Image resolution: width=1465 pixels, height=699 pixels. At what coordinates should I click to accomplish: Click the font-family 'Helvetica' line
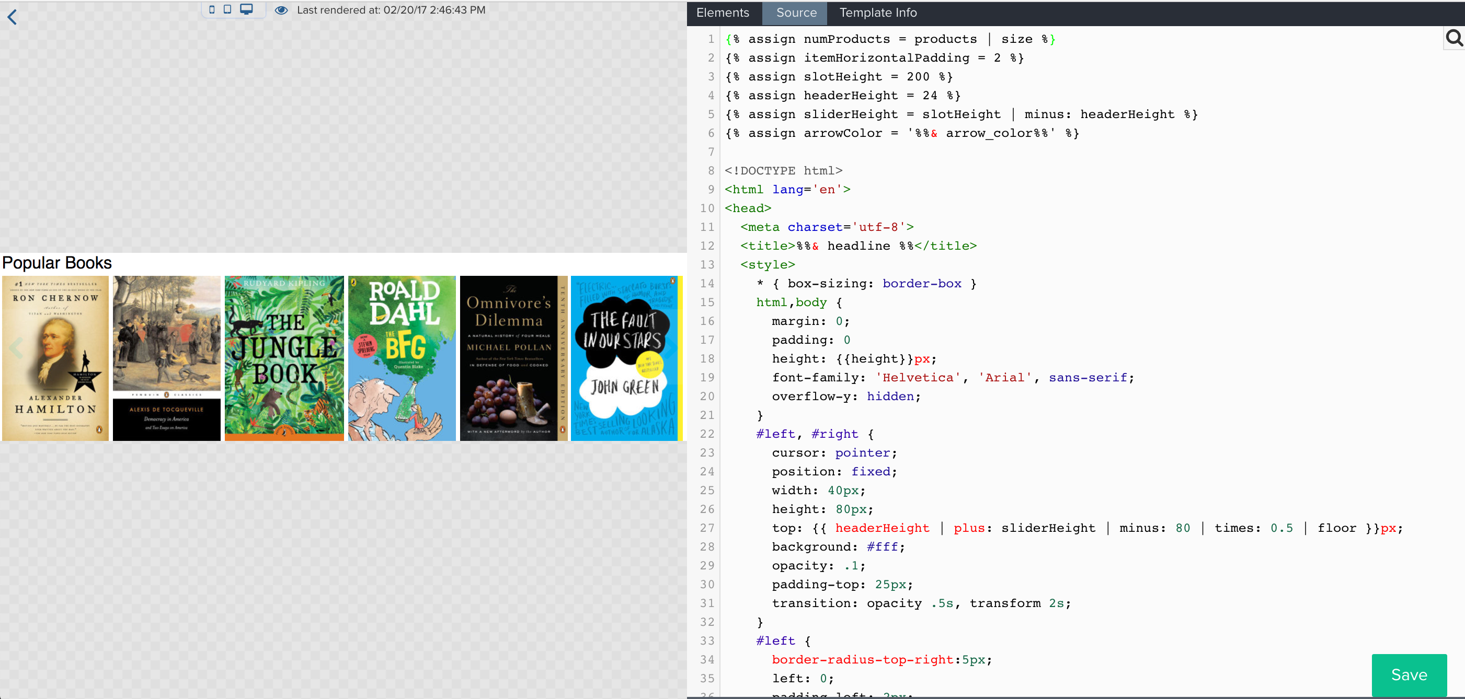(x=953, y=377)
